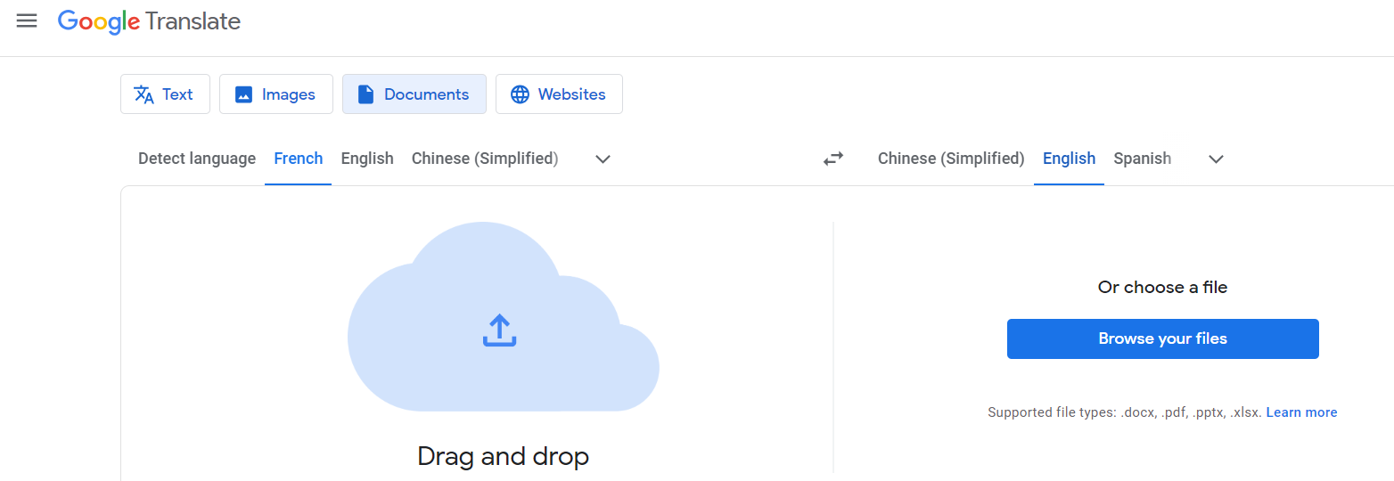
Task: Choose English as source language
Action: [x=367, y=159]
